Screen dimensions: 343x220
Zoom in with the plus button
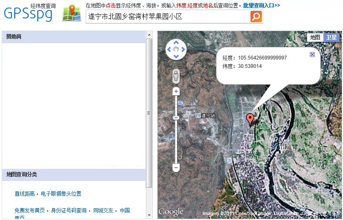176,91
